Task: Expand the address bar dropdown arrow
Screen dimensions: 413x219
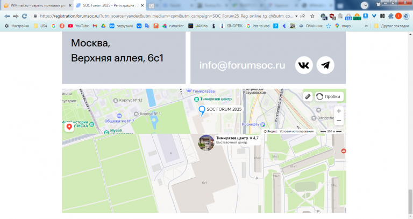Action: coord(296,16)
